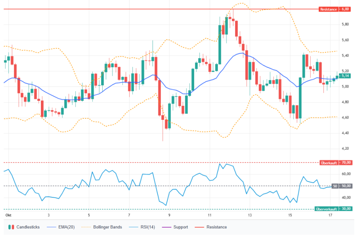This screenshot has height=235, width=358.
Task: Toggle the Candlesticks series via legend label
Action: point(28,227)
